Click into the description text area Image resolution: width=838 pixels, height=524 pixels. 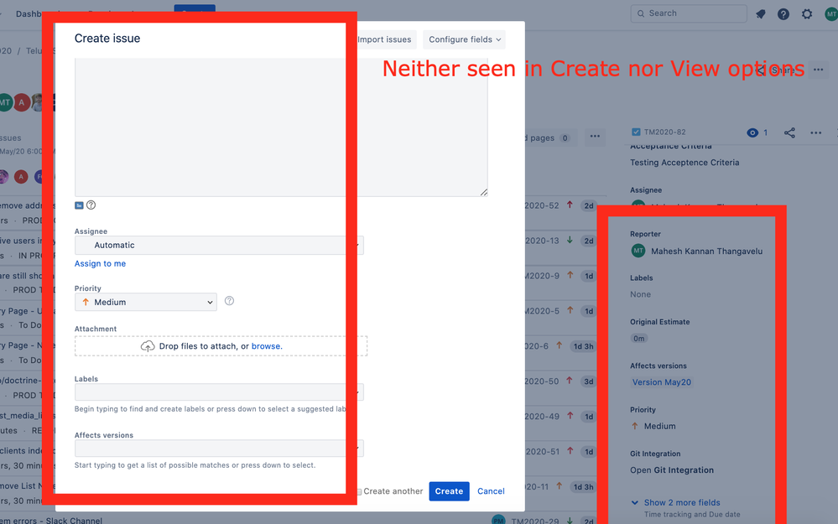click(281, 127)
